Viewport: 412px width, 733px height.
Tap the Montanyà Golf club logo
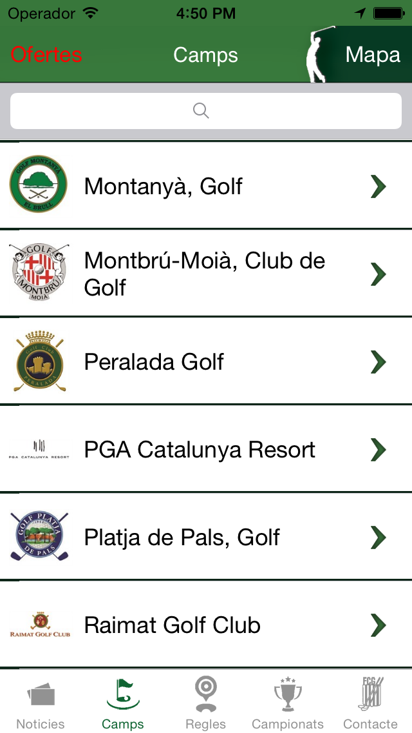[x=39, y=186]
